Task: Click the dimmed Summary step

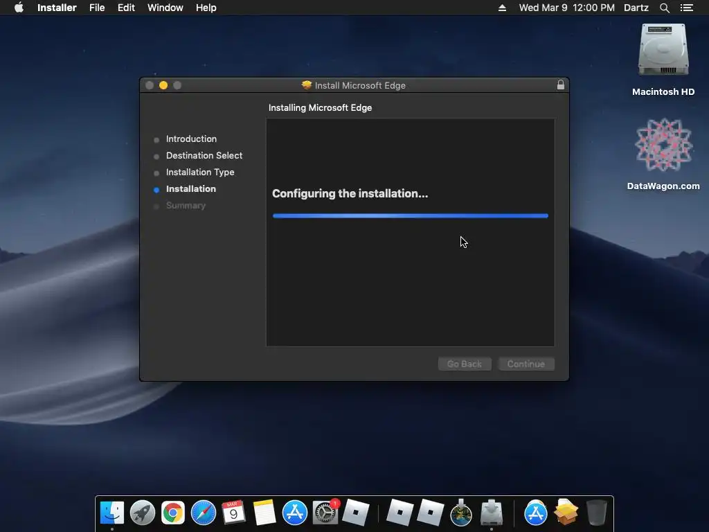Action: tap(186, 205)
